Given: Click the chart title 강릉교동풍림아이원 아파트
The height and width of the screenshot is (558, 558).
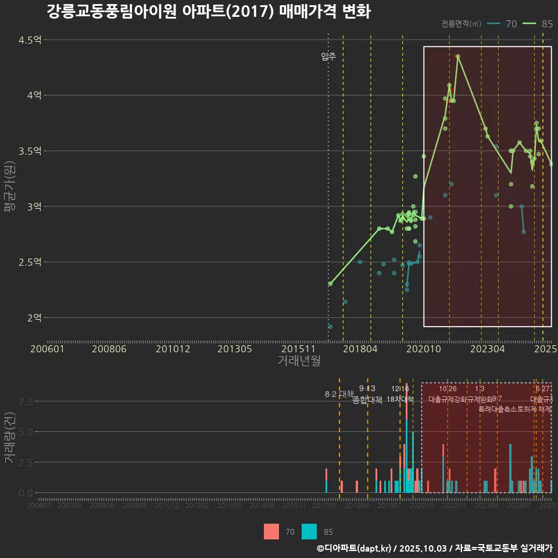Looking at the screenshot, I should (x=208, y=12).
